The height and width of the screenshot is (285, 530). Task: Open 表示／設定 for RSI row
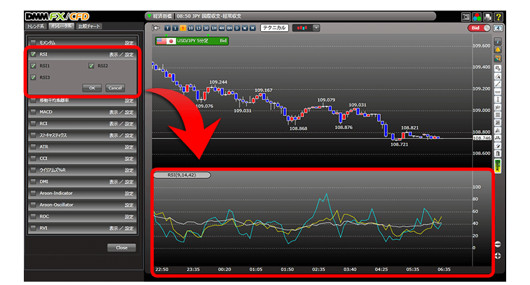click(x=121, y=54)
